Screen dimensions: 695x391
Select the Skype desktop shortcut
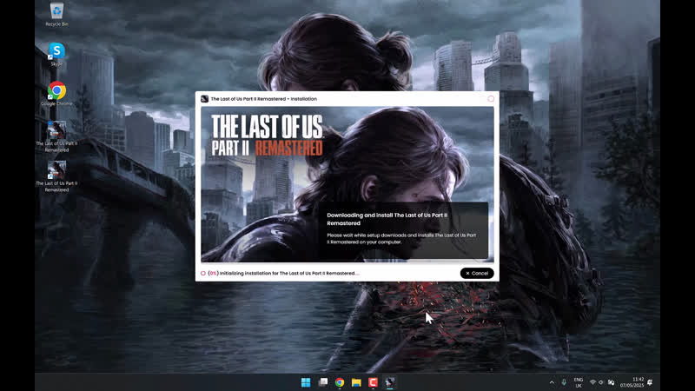click(56, 55)
